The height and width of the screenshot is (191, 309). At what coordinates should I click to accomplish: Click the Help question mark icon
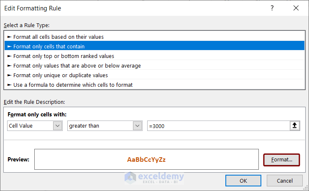[x=272, y=8]
